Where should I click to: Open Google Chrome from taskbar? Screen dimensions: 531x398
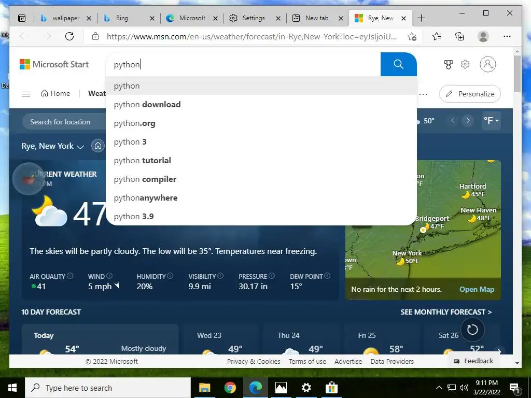pos(230,388)
